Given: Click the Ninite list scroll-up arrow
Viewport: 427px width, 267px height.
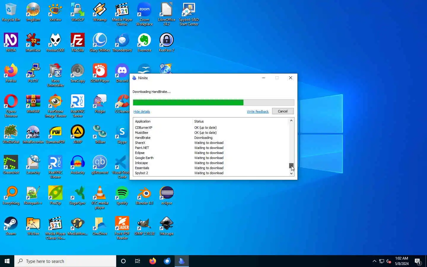Looking at the screenshot, I should point(291,120).
